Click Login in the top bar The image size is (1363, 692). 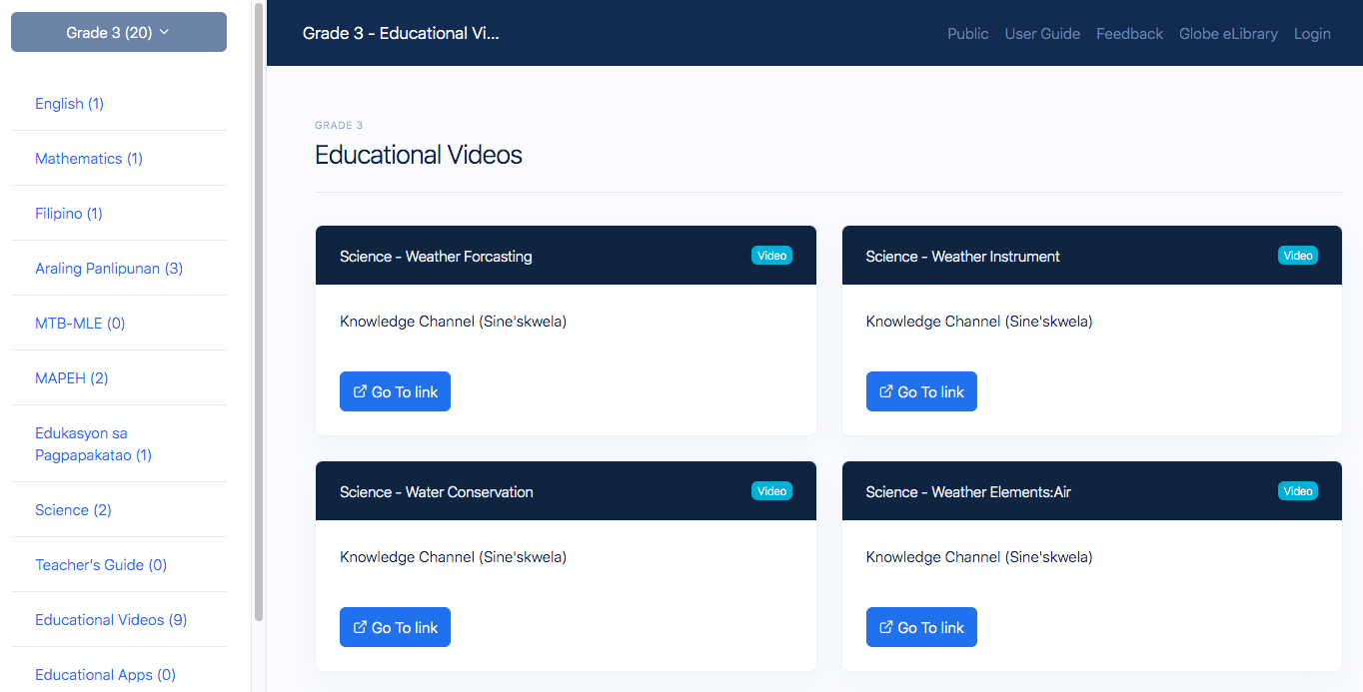tap(1312, 34)
